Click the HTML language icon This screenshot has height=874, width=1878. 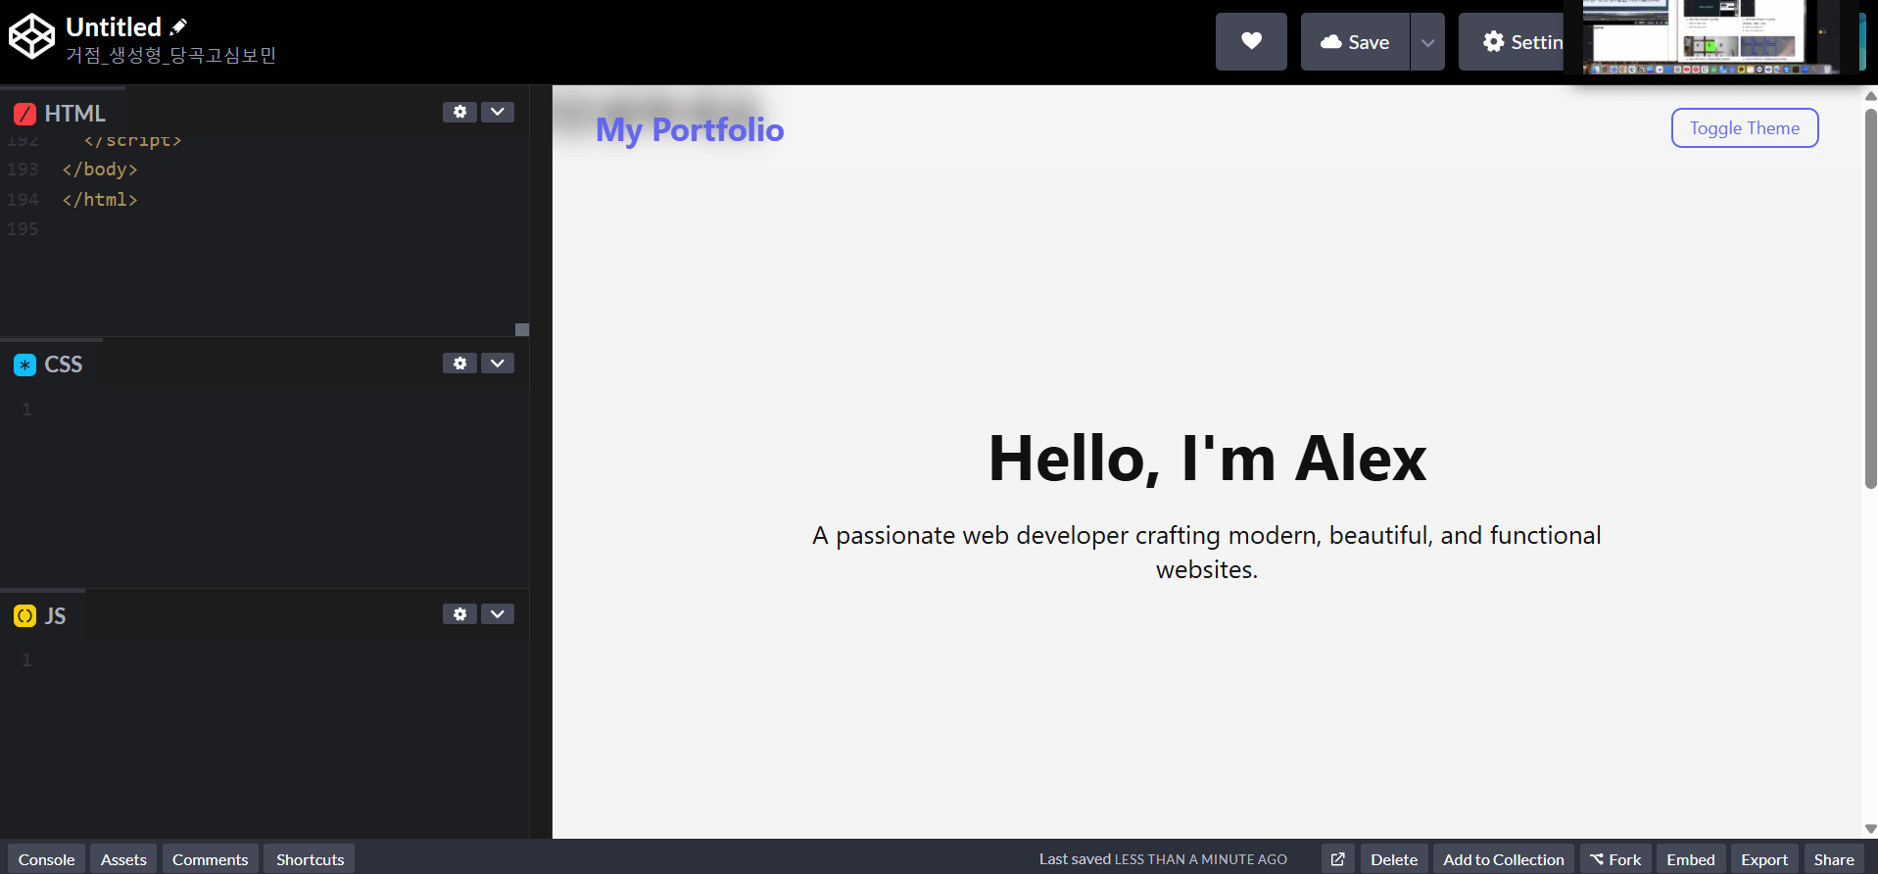(x=24, y=114)
